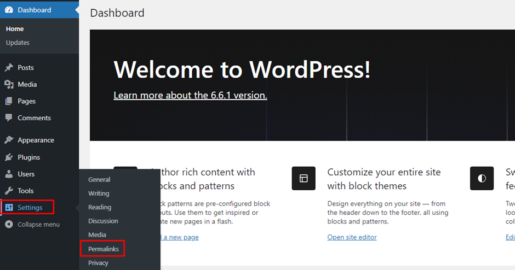Select Media in Settings submenu
The width and height of the screenshot is (515, 270).
[97, 234]
